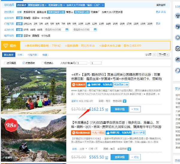Filter 行程天数 to 20天
Image resolution: width=180 pixels, height=164 pixels.
click(150, 24)
